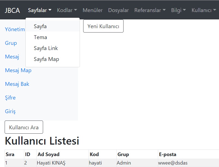The width and height of the screenshot is (219, 167).
Task: Click the Ad Soyad column header
Action: [49, 154]
